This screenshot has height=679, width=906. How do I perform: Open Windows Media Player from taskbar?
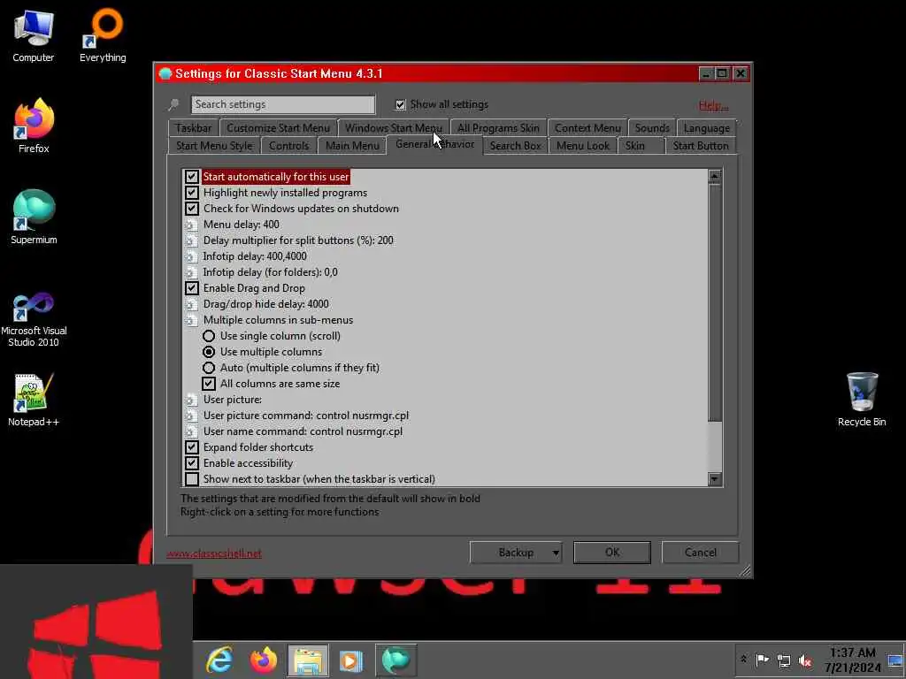pyautogui.click(x=350, y=660)
